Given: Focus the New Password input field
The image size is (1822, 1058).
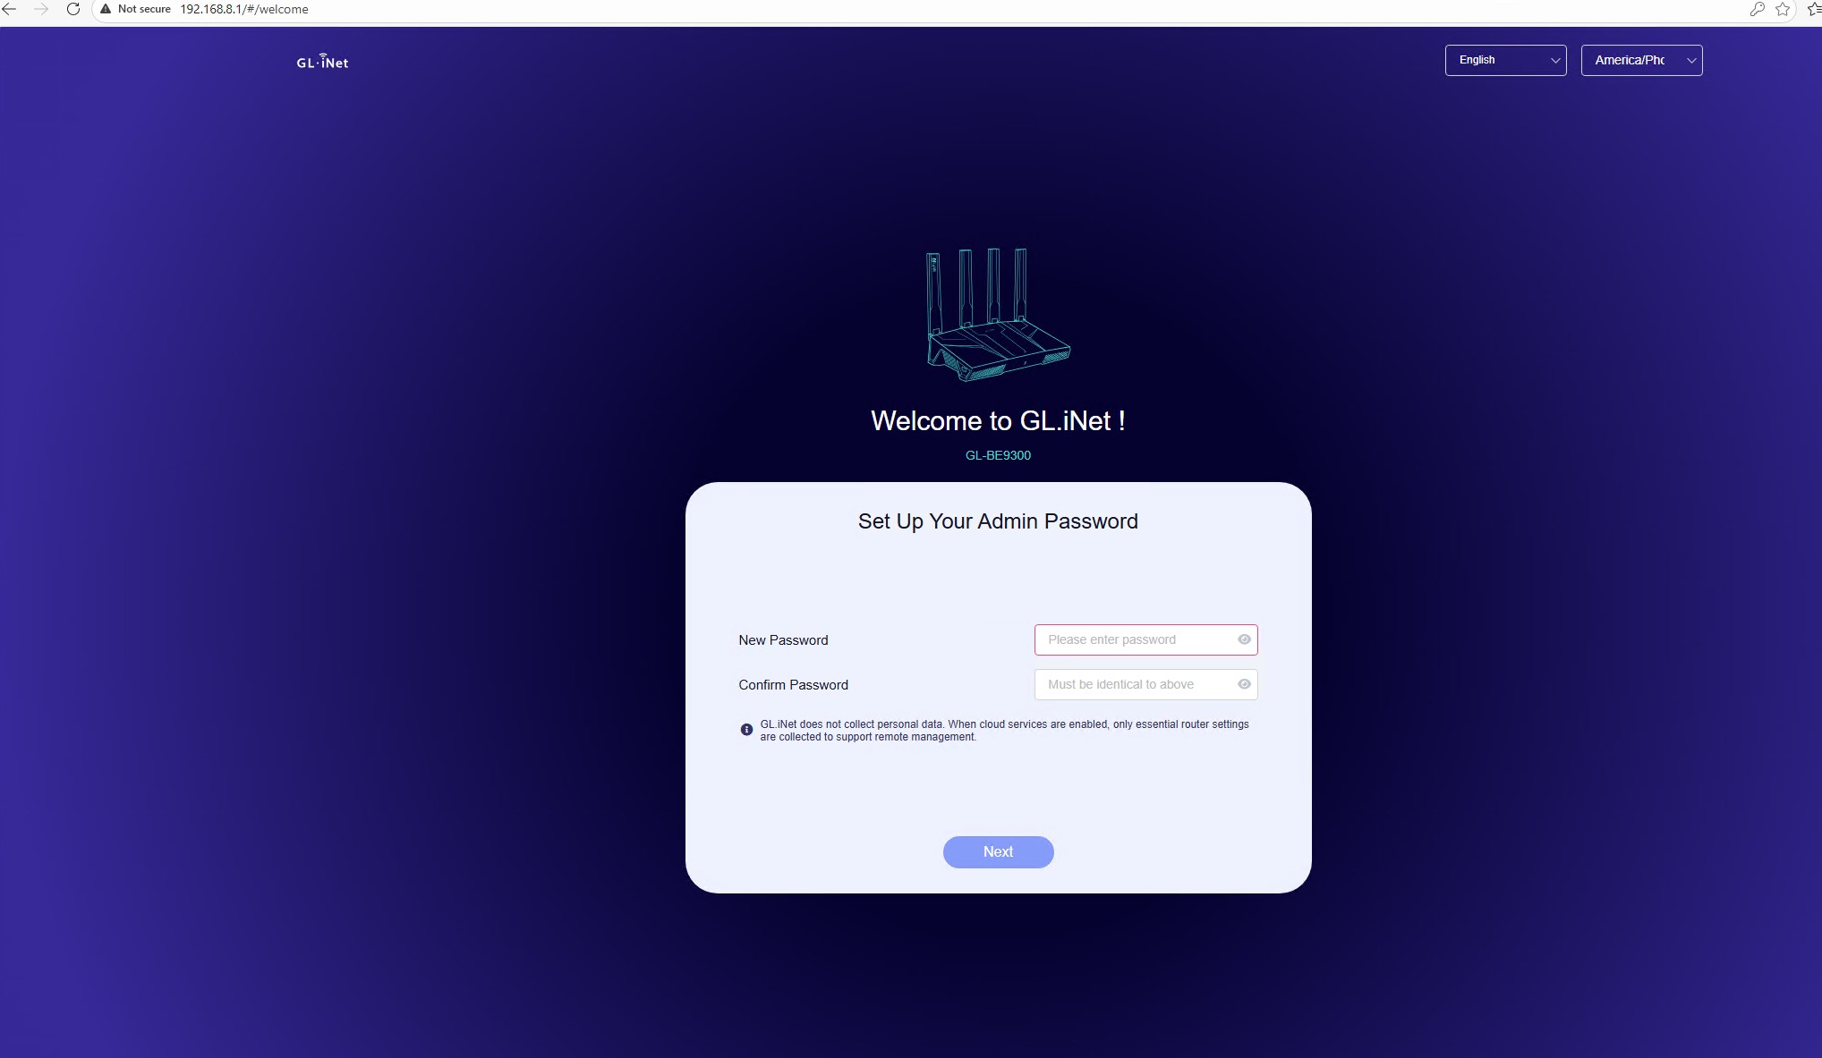Looking at the screenshot, I should click(1145, 639).
